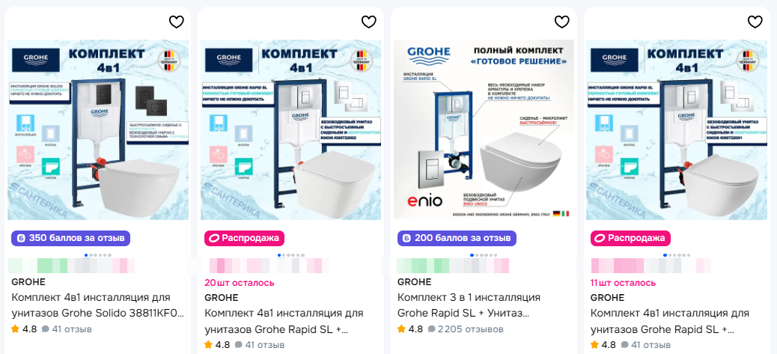Open first product image with black flush plates
The image size is (777, 354).
coord(98,129)
